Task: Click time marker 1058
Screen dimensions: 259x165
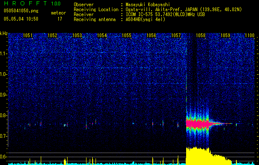Action: (201, 35)
